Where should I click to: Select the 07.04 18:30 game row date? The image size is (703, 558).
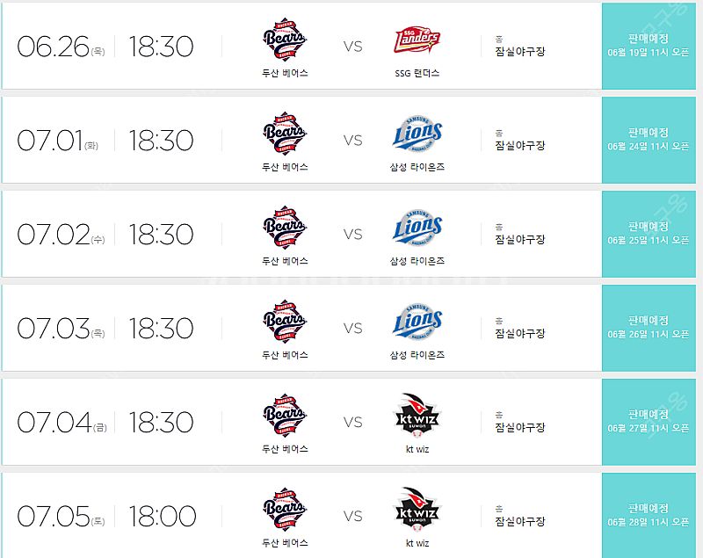pyautogui.click(x=62, y=422)
